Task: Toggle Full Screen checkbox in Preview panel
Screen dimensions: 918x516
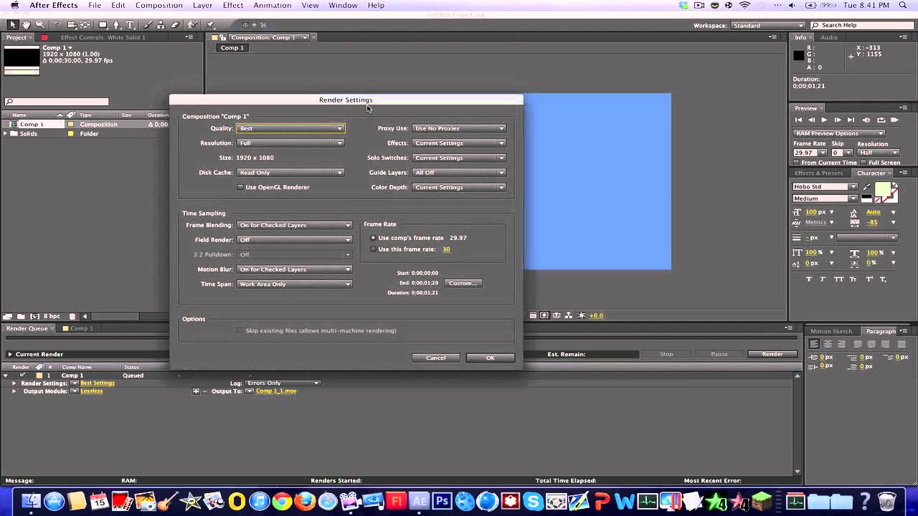Action: [863, 163]
